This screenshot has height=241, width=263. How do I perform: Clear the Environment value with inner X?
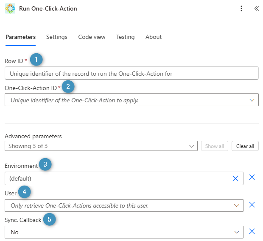pyautogui.click(x=235, y=178)
